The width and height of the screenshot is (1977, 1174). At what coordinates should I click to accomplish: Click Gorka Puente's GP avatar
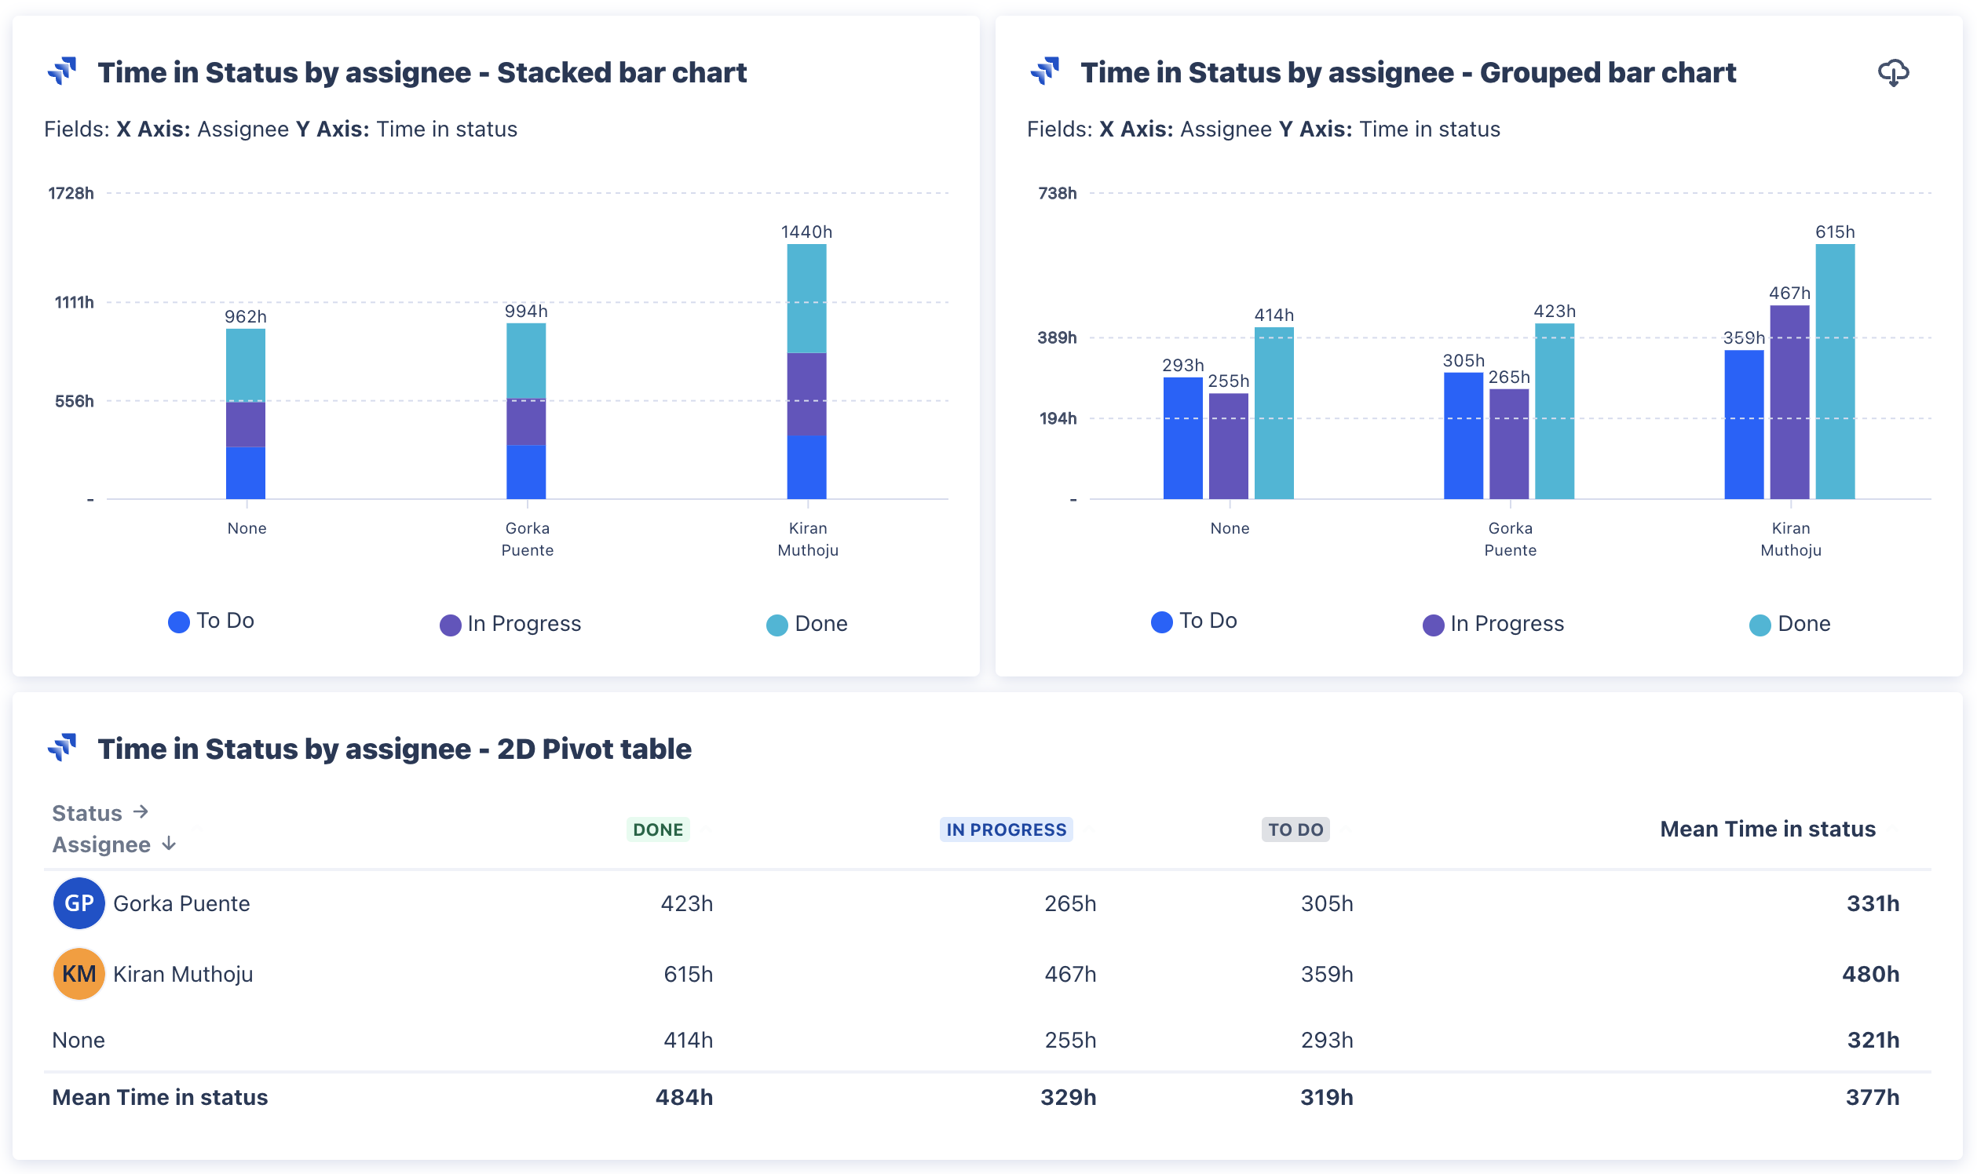coord(78,902)
